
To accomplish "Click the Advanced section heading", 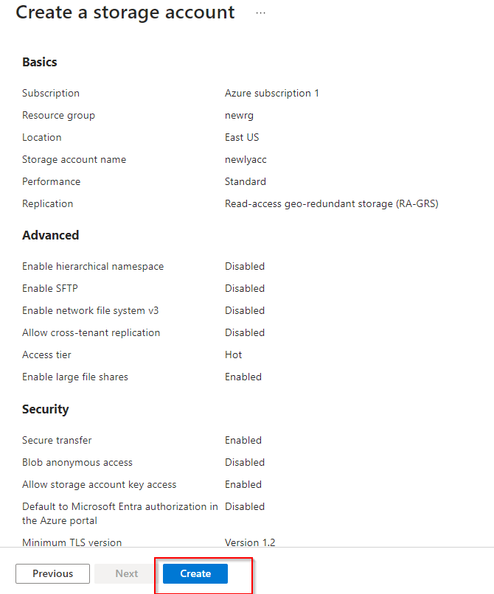I will coord(50,235).
